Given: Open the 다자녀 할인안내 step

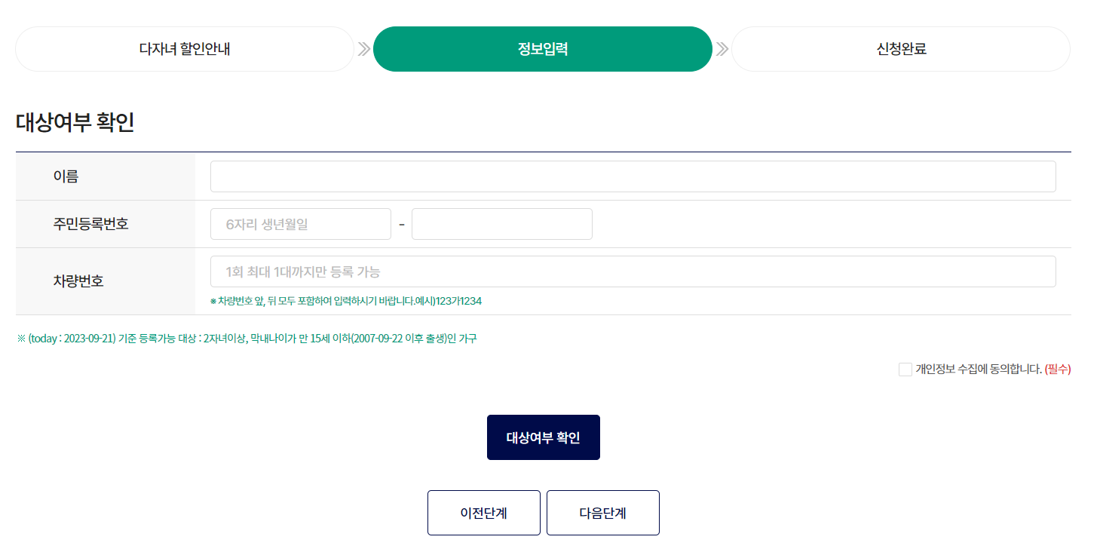Looking at the screenshot, I should 184,48.
